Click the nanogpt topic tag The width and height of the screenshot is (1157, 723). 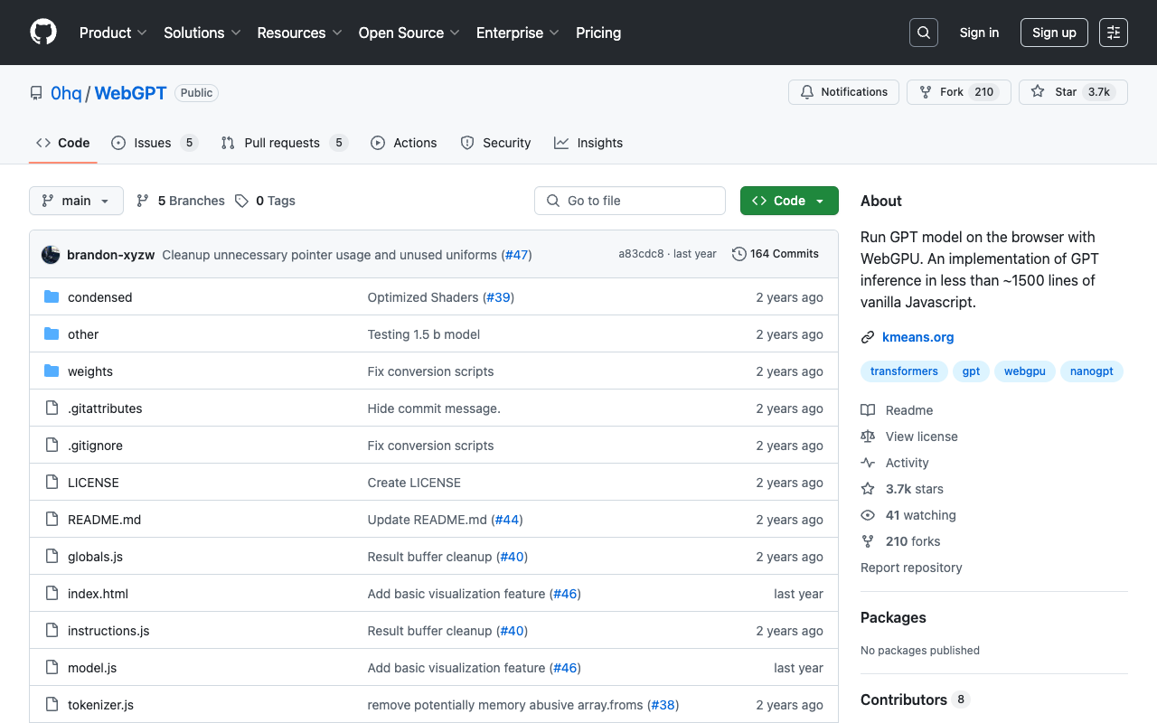1092,371
